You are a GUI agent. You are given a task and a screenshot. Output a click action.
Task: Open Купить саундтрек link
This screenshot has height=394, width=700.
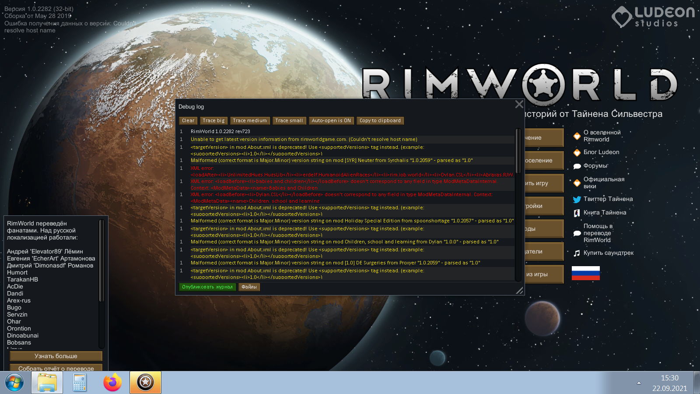(609, 253)
